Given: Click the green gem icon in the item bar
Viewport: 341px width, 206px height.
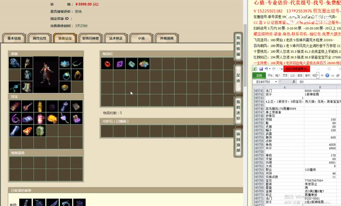Looking at the screenshot, I should point(131,64).
